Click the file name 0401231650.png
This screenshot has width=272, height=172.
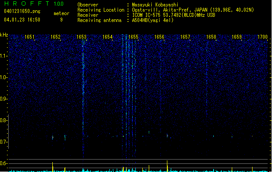pyautogui.click(x=22, y=11)
